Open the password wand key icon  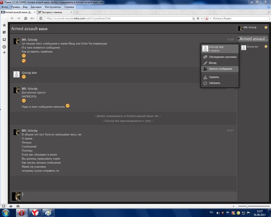pyautogui.click(x=32, y=19)
